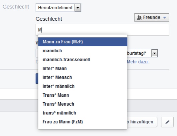Toggle the checkbox partly hidden behind list
This screenshot has width=177, height=136.
pyautogui.click(x=37, y=62)
